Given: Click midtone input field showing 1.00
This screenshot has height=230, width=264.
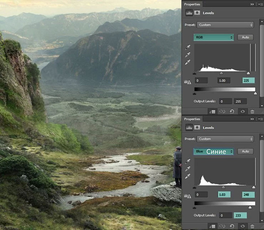Looking at the screenshot, I should (224, 81).
